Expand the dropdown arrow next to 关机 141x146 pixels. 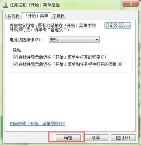tap(97, 40)
